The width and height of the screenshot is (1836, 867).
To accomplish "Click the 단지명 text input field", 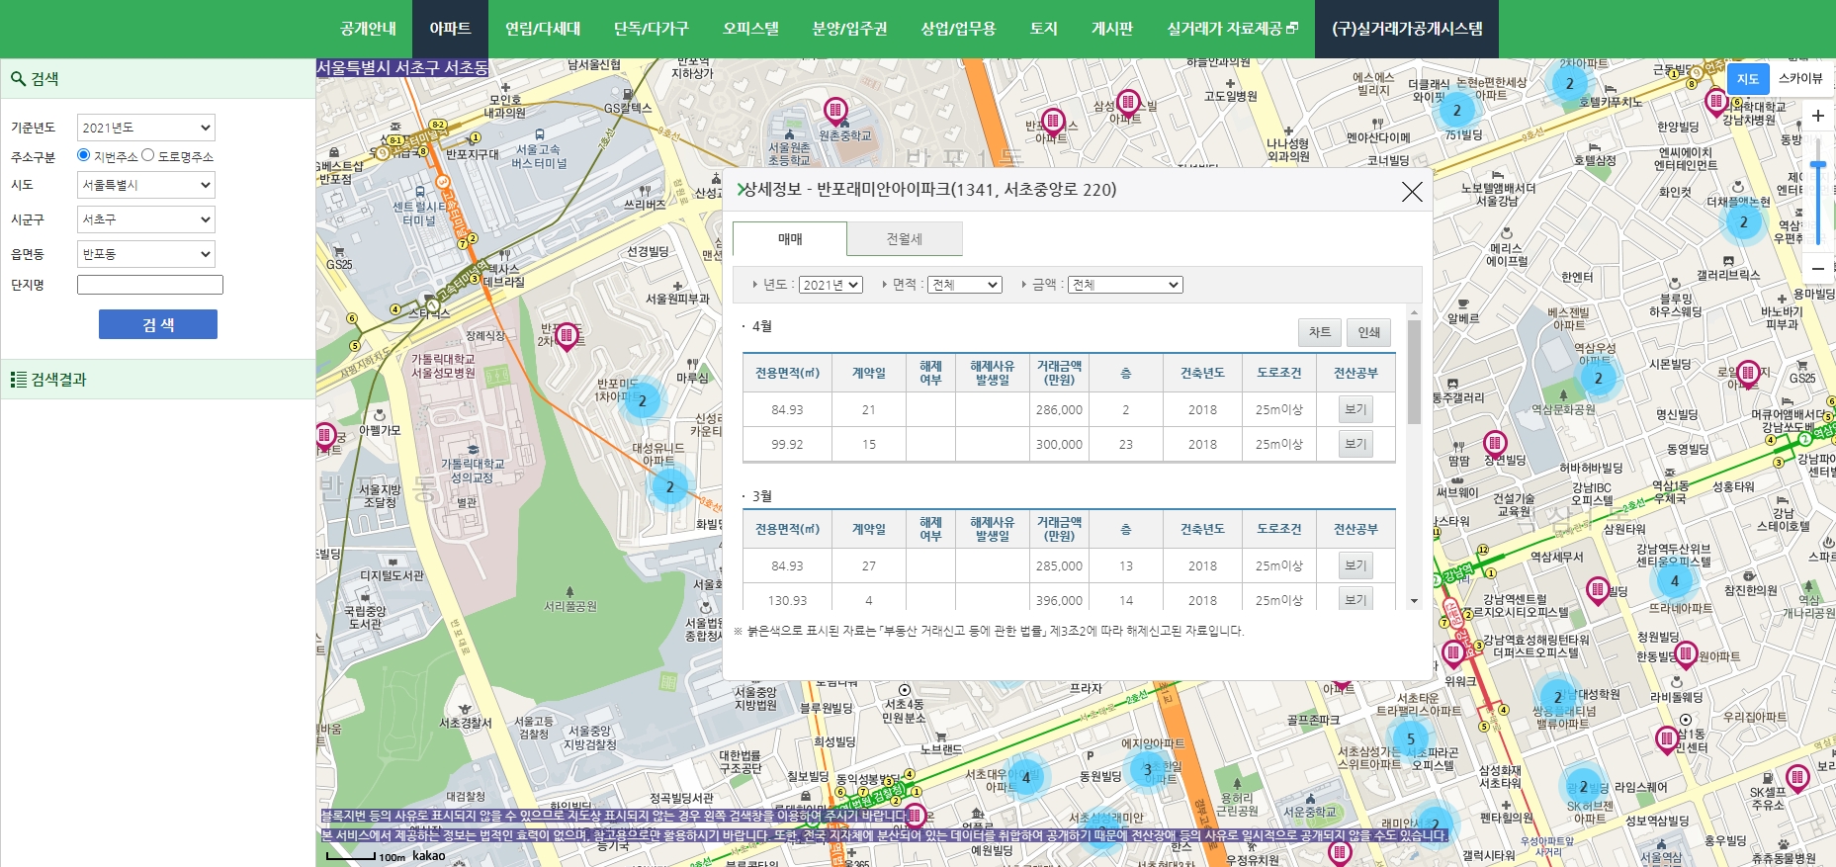I will click(x=150, y=285).
